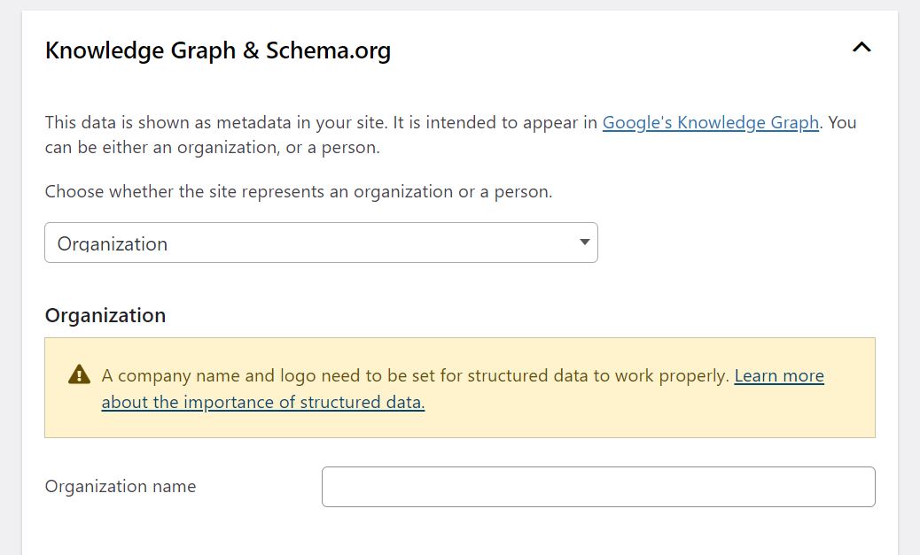Collapse the Knowledge Graph & Schema.org section
The height and width of the screenshot is (555, 920).
tap(861, 48)
